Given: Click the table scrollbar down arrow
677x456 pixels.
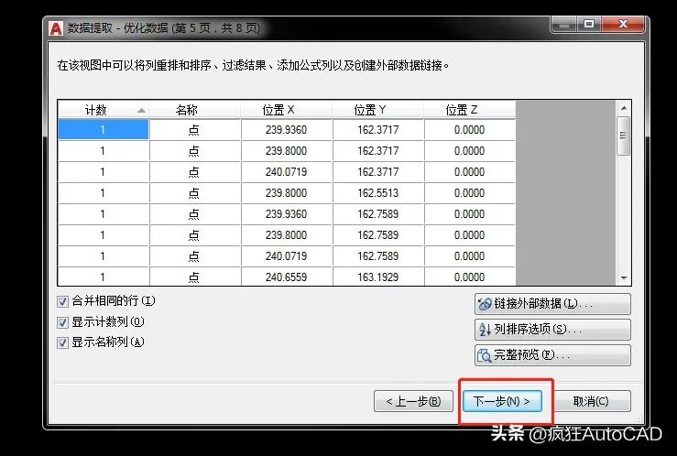Looking at the screenshot, I should point(624,277).
